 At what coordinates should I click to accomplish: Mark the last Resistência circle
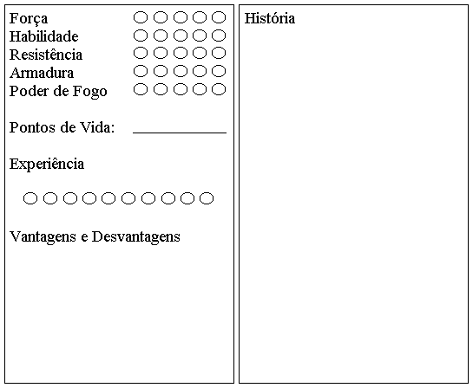coord(219,54)
